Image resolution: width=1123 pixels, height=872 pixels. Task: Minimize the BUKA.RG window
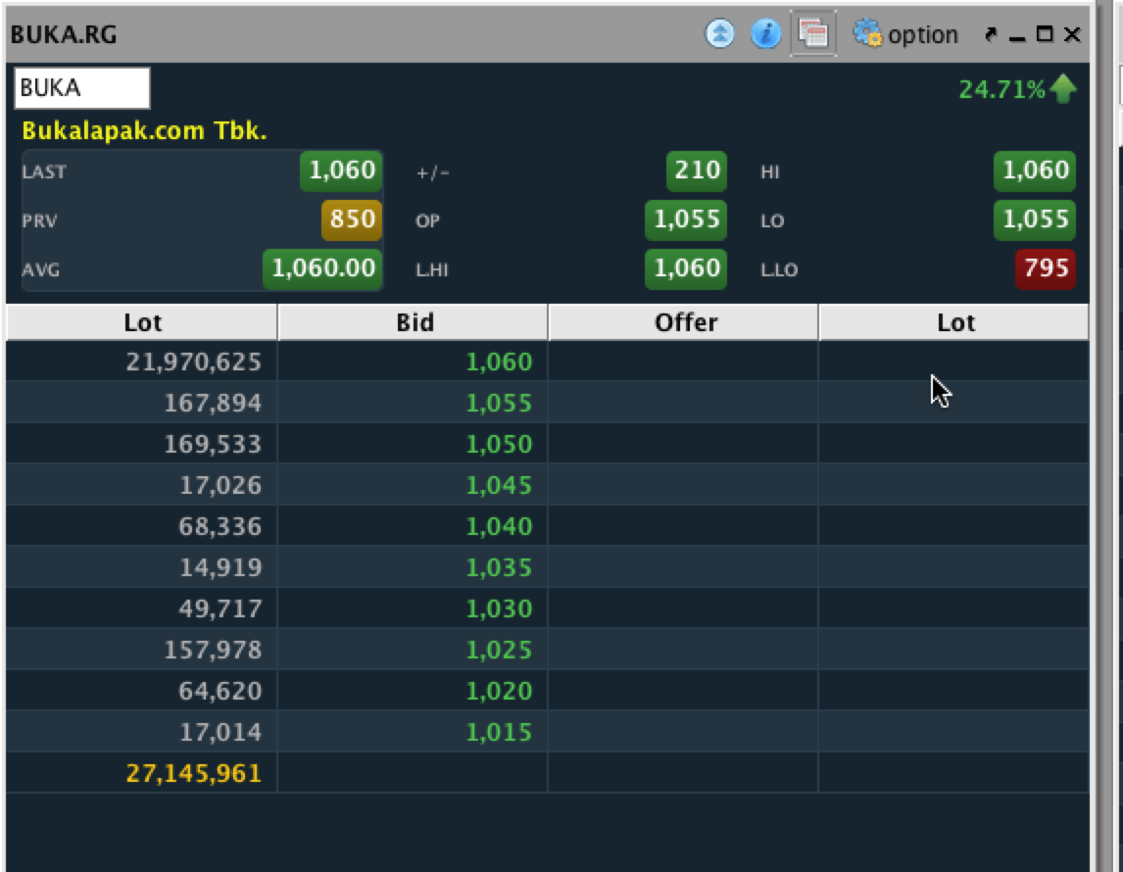1018,36
